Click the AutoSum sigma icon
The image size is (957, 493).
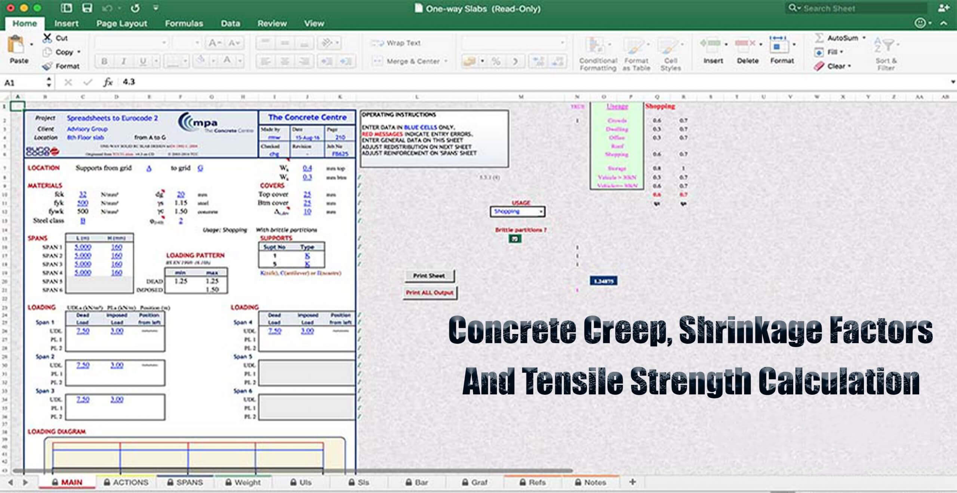[819, 38]
